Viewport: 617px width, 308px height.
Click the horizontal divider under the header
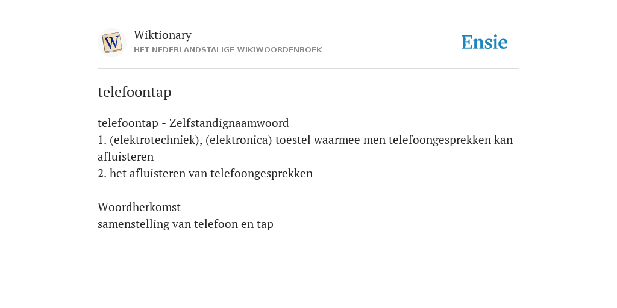click(308, 69)
